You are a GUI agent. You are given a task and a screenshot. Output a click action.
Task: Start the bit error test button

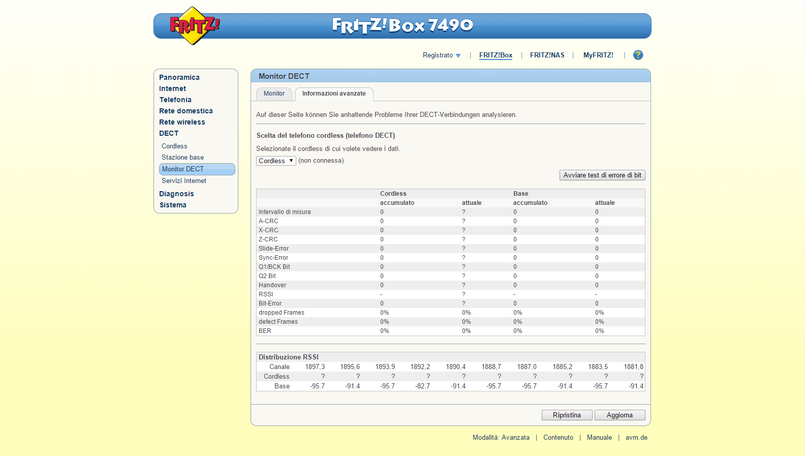pos(602,175)
